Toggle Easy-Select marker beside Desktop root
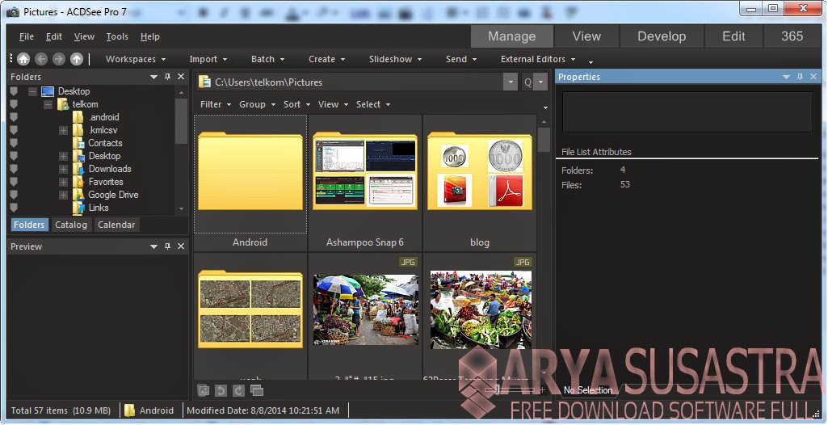828x425 pixels. click(14, 91)
